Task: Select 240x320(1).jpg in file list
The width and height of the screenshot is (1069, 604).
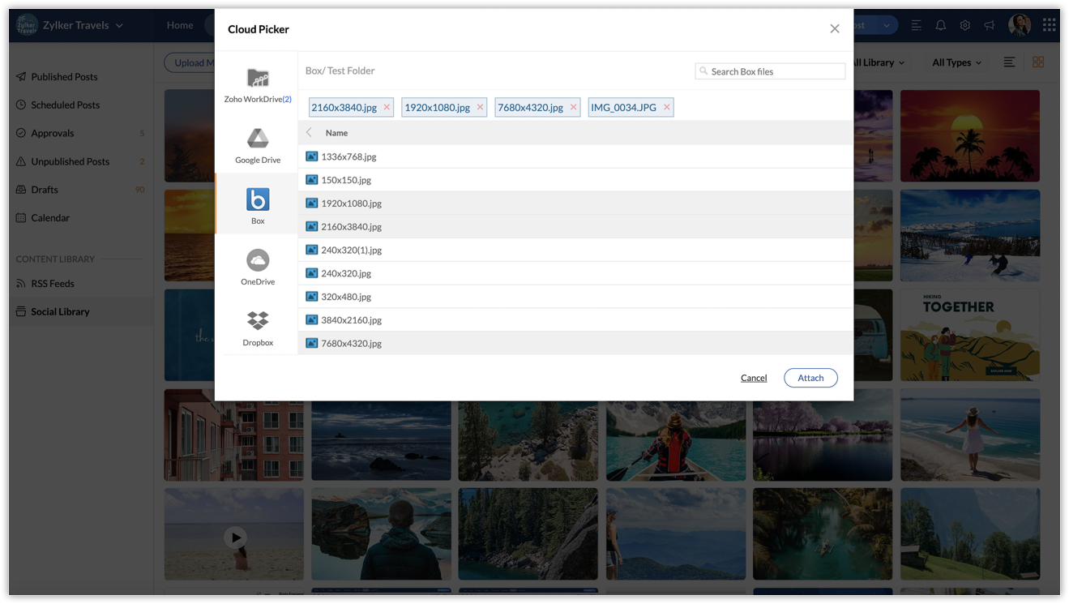Action: (351, 250)
